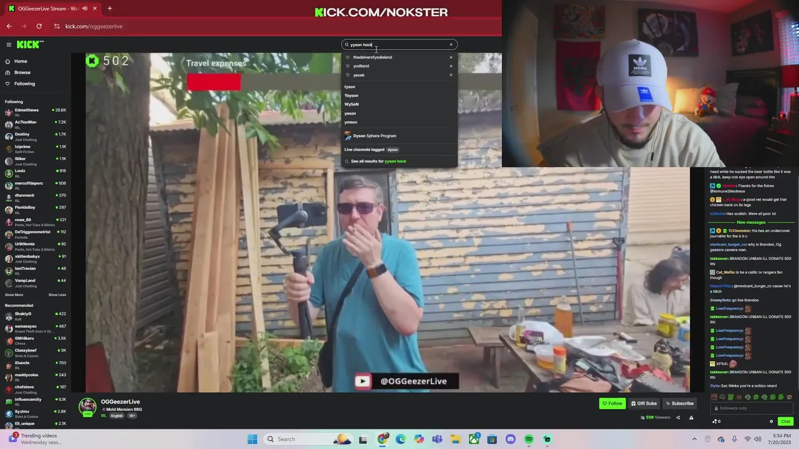Choose suggestion Yayson
799x449 pixels.
(x=351, y=95)
